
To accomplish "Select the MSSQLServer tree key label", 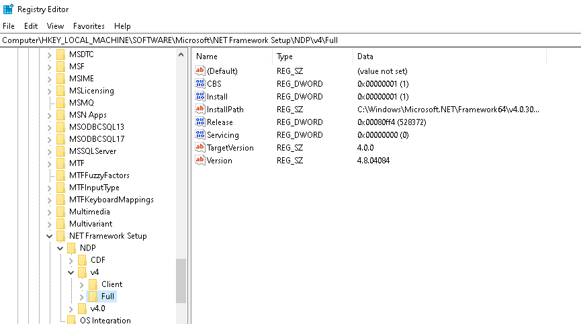I will [93, 151].
